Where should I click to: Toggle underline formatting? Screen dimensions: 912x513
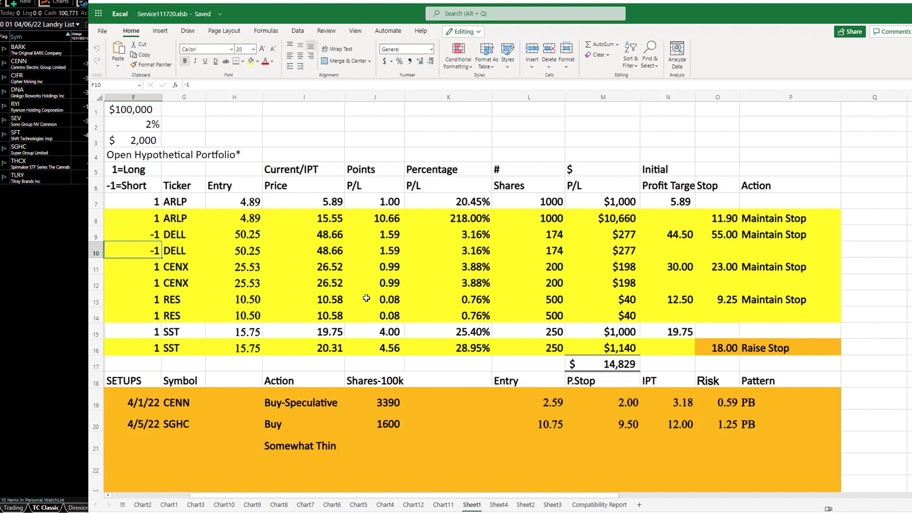tap(205, 61)
